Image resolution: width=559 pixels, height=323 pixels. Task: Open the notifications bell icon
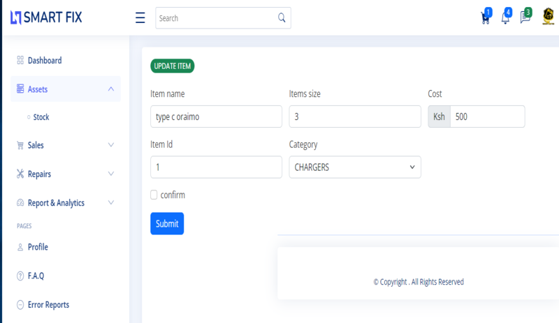click(x=505, y=19)
